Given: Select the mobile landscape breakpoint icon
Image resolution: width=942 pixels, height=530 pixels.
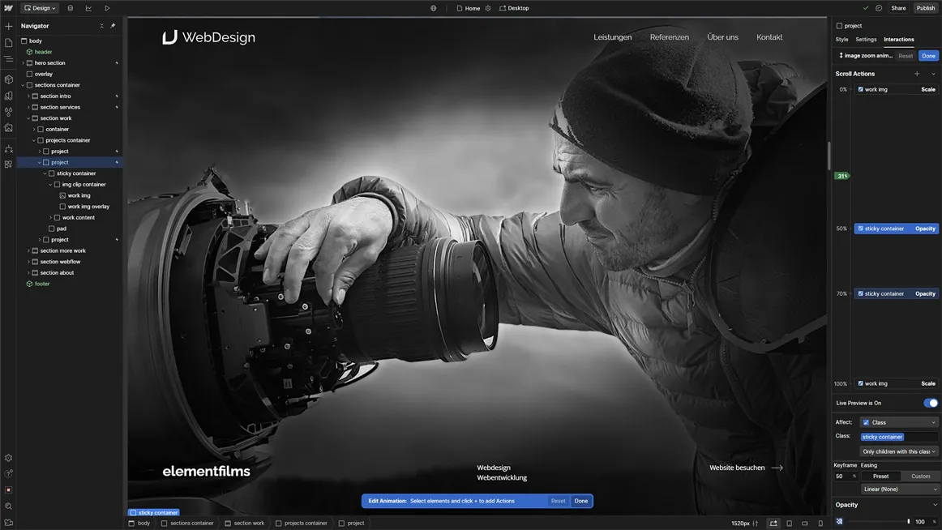Looking at the screenshot, I should pyautogui.click(x=805, y=524).
